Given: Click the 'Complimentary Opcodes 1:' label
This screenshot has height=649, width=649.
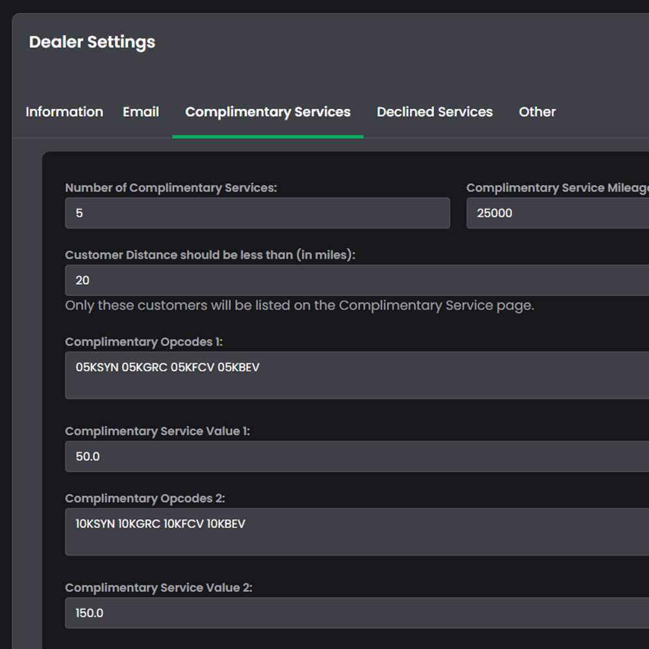Looking at the screenshot, I should [143, 342].
